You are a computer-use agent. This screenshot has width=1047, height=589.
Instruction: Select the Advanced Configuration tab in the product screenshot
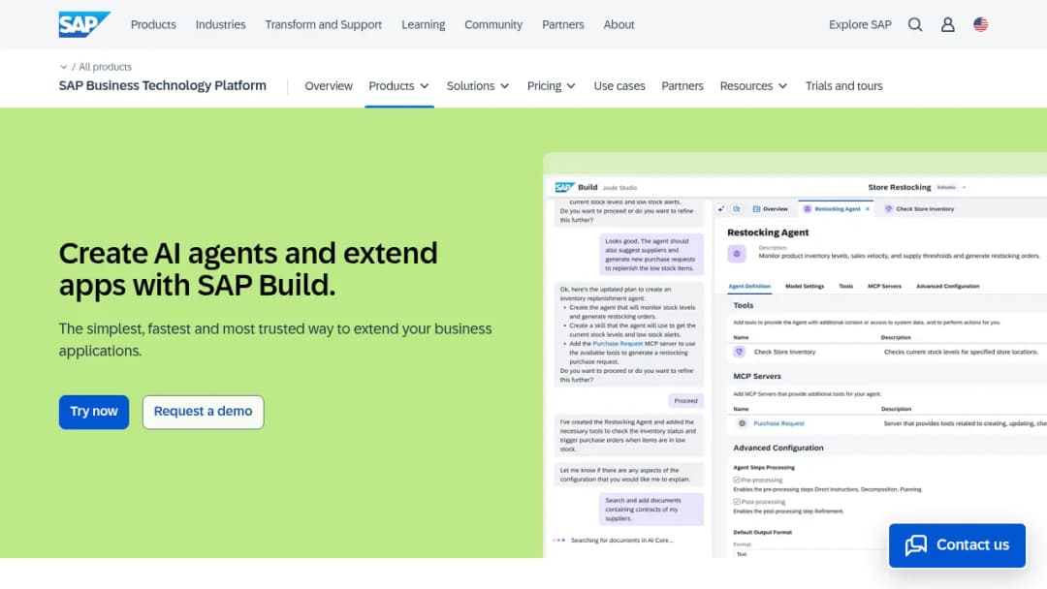click(x=947, y=286)
